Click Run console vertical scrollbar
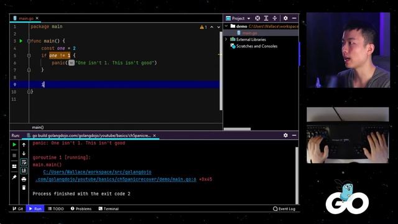 [x=297, y=175]
